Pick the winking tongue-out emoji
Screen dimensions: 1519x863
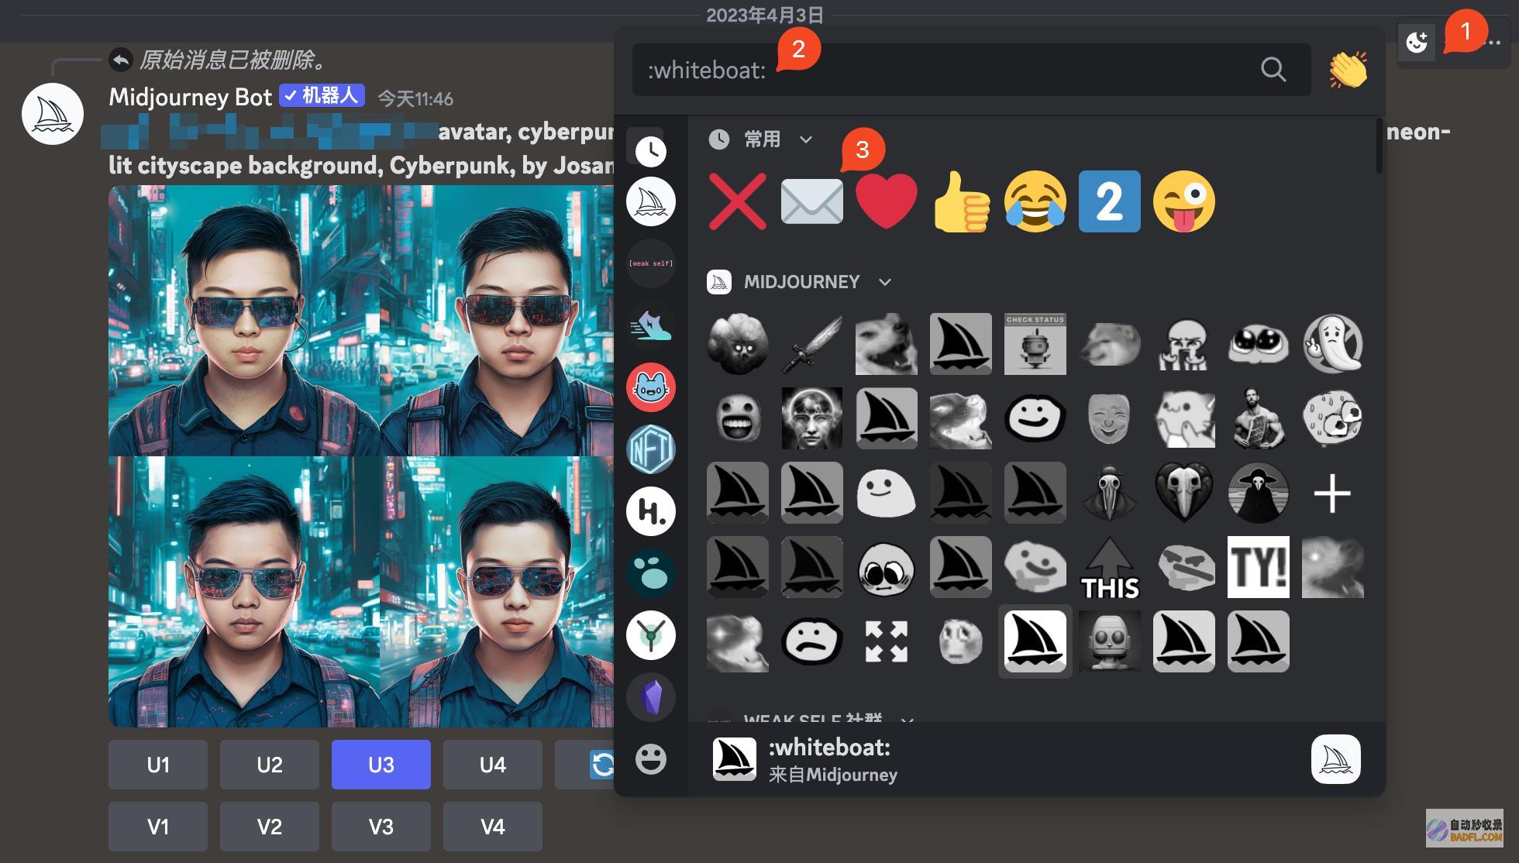pyautogui.click(x=1183, y=202)
